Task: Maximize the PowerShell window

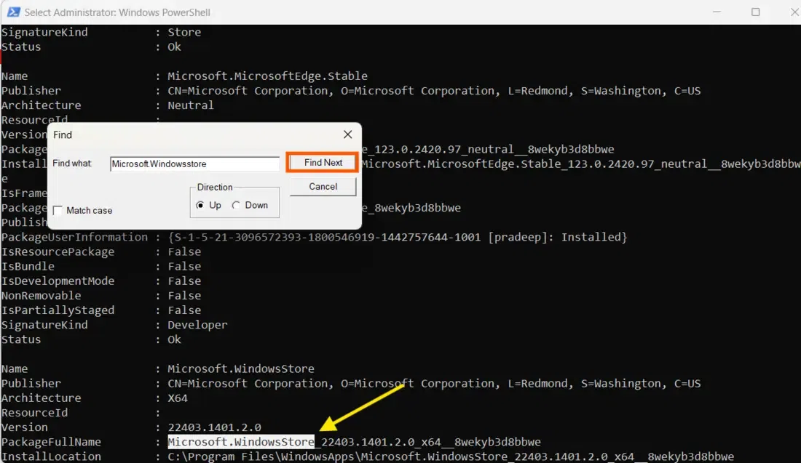Action: [756, 12]
